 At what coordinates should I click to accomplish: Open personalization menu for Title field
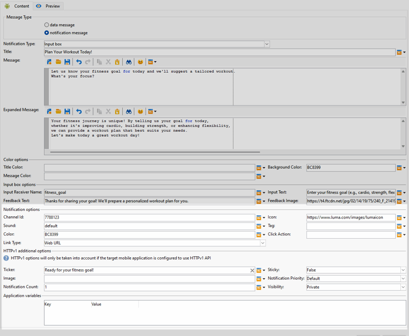coord(401,52)
